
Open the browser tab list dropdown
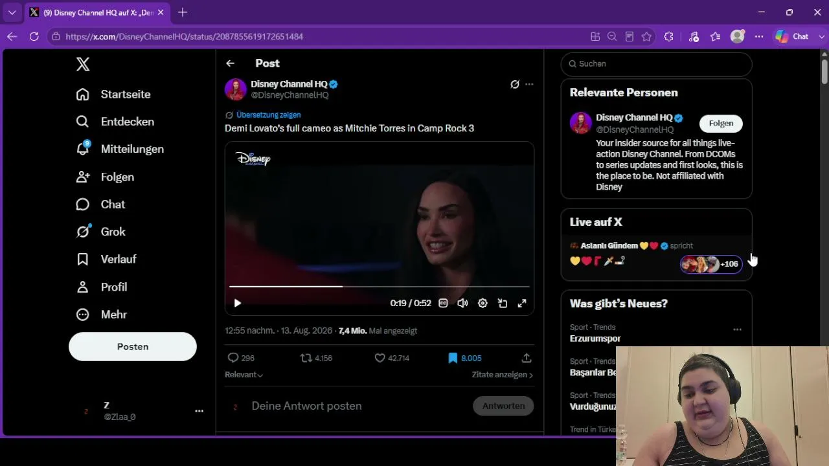point(12,12)
